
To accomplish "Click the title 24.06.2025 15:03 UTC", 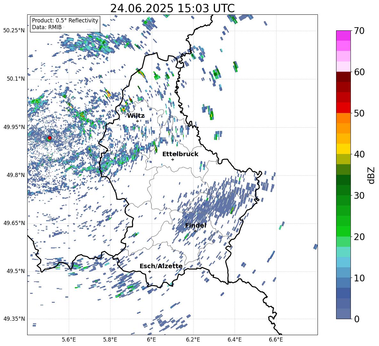I will pos(173,8).
